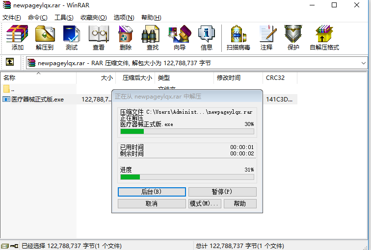Click the WinRAR title bar app icon

(x=7, y=5)
